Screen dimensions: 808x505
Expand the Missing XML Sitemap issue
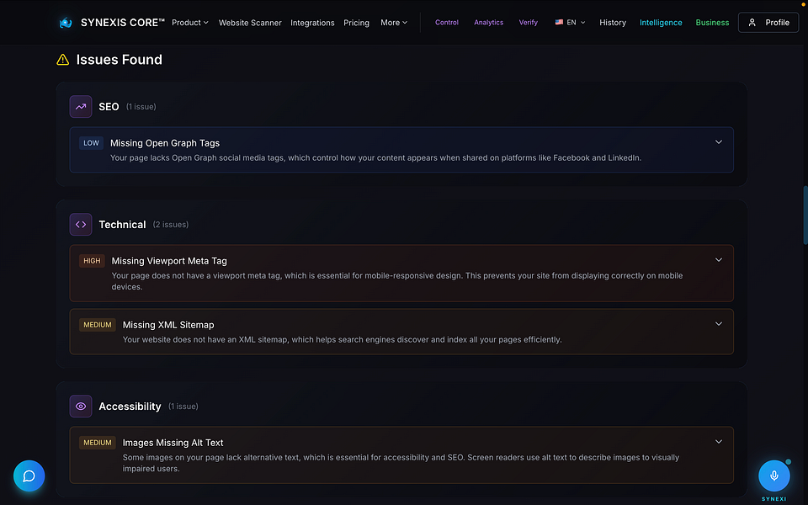[x=719, y=324]
